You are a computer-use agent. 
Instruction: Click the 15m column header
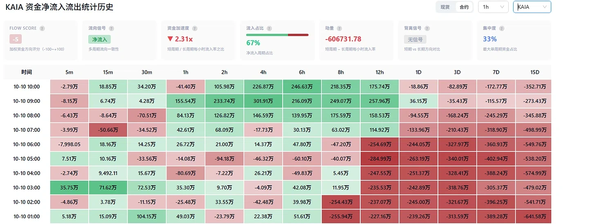pos(108,72)
